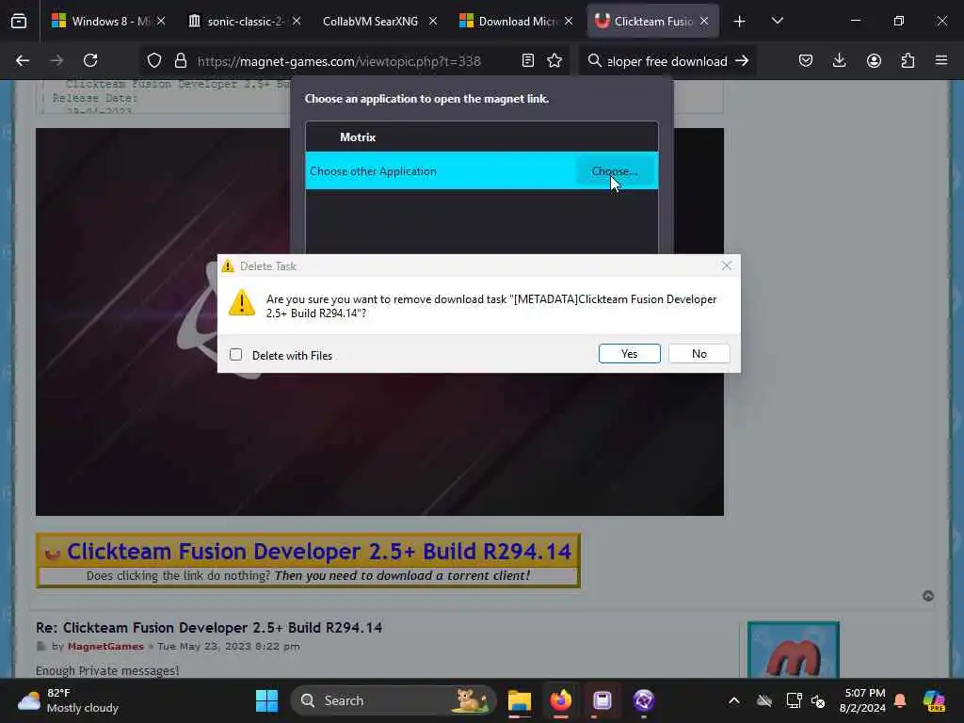964x723 pixels.
Task: Expand the list all tabs dropdown
Action: (777, 21)
